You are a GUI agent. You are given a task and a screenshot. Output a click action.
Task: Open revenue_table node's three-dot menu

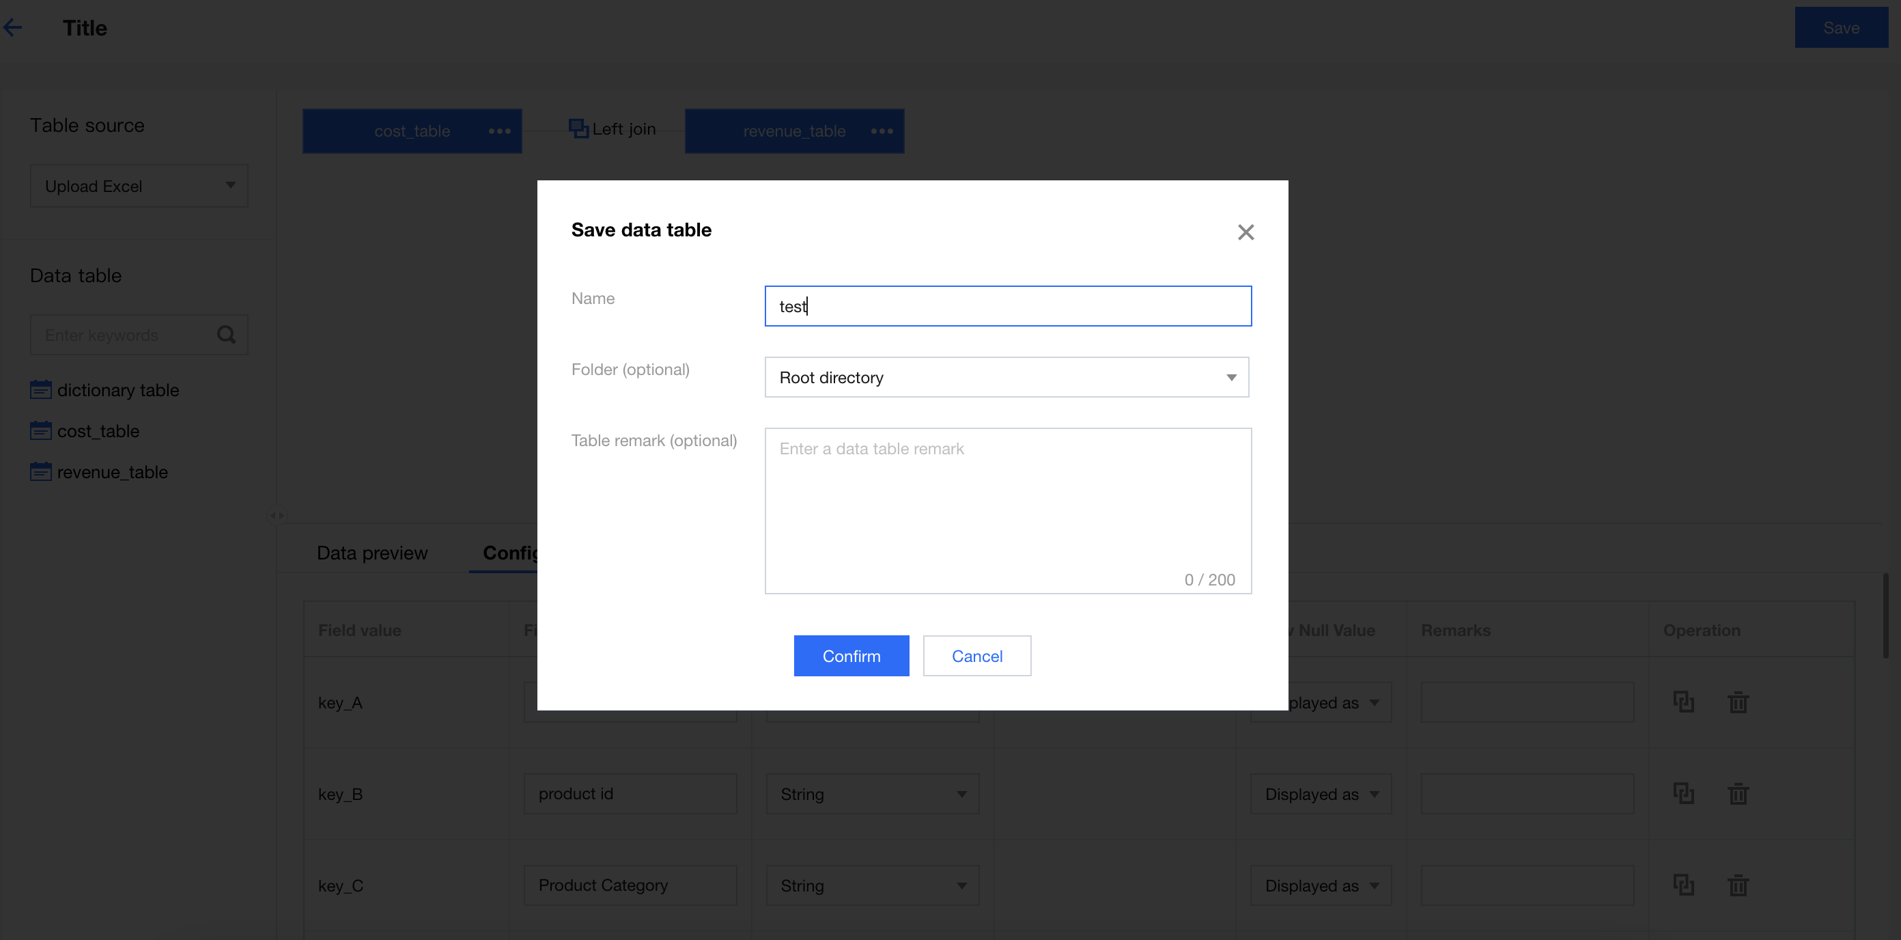(x=882, y=131)
